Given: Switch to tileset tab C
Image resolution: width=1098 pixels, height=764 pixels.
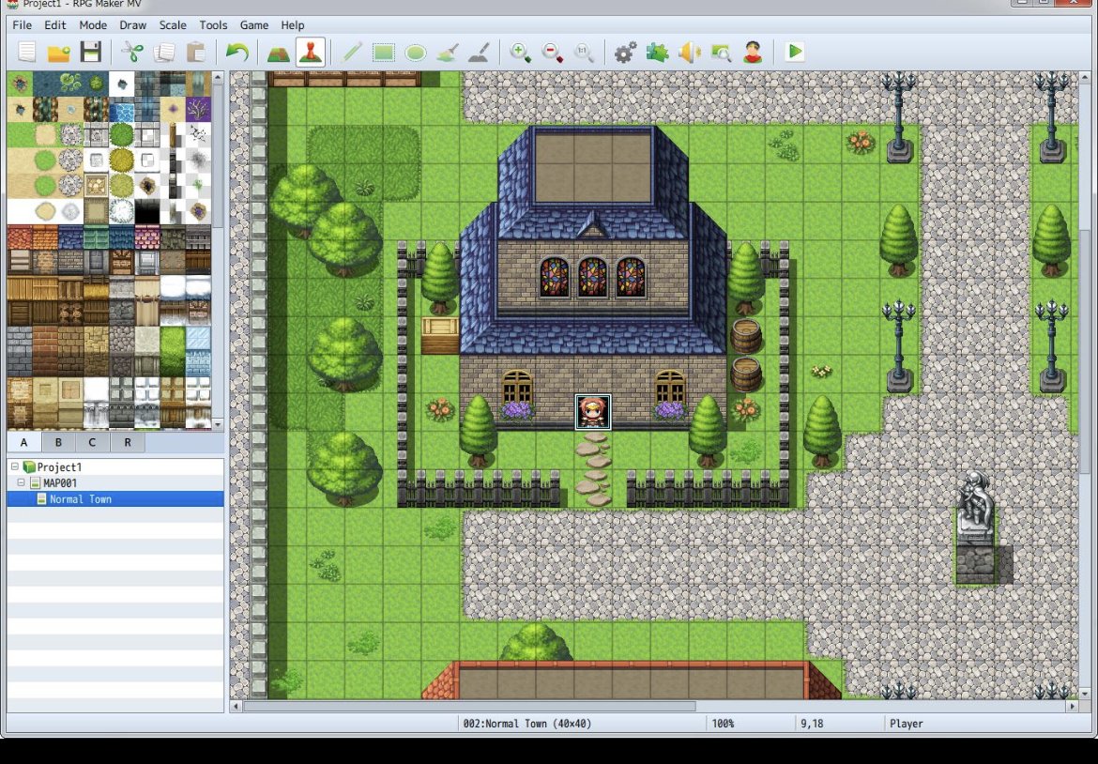Looking at the screenshot, I should (x=92, y=443).
